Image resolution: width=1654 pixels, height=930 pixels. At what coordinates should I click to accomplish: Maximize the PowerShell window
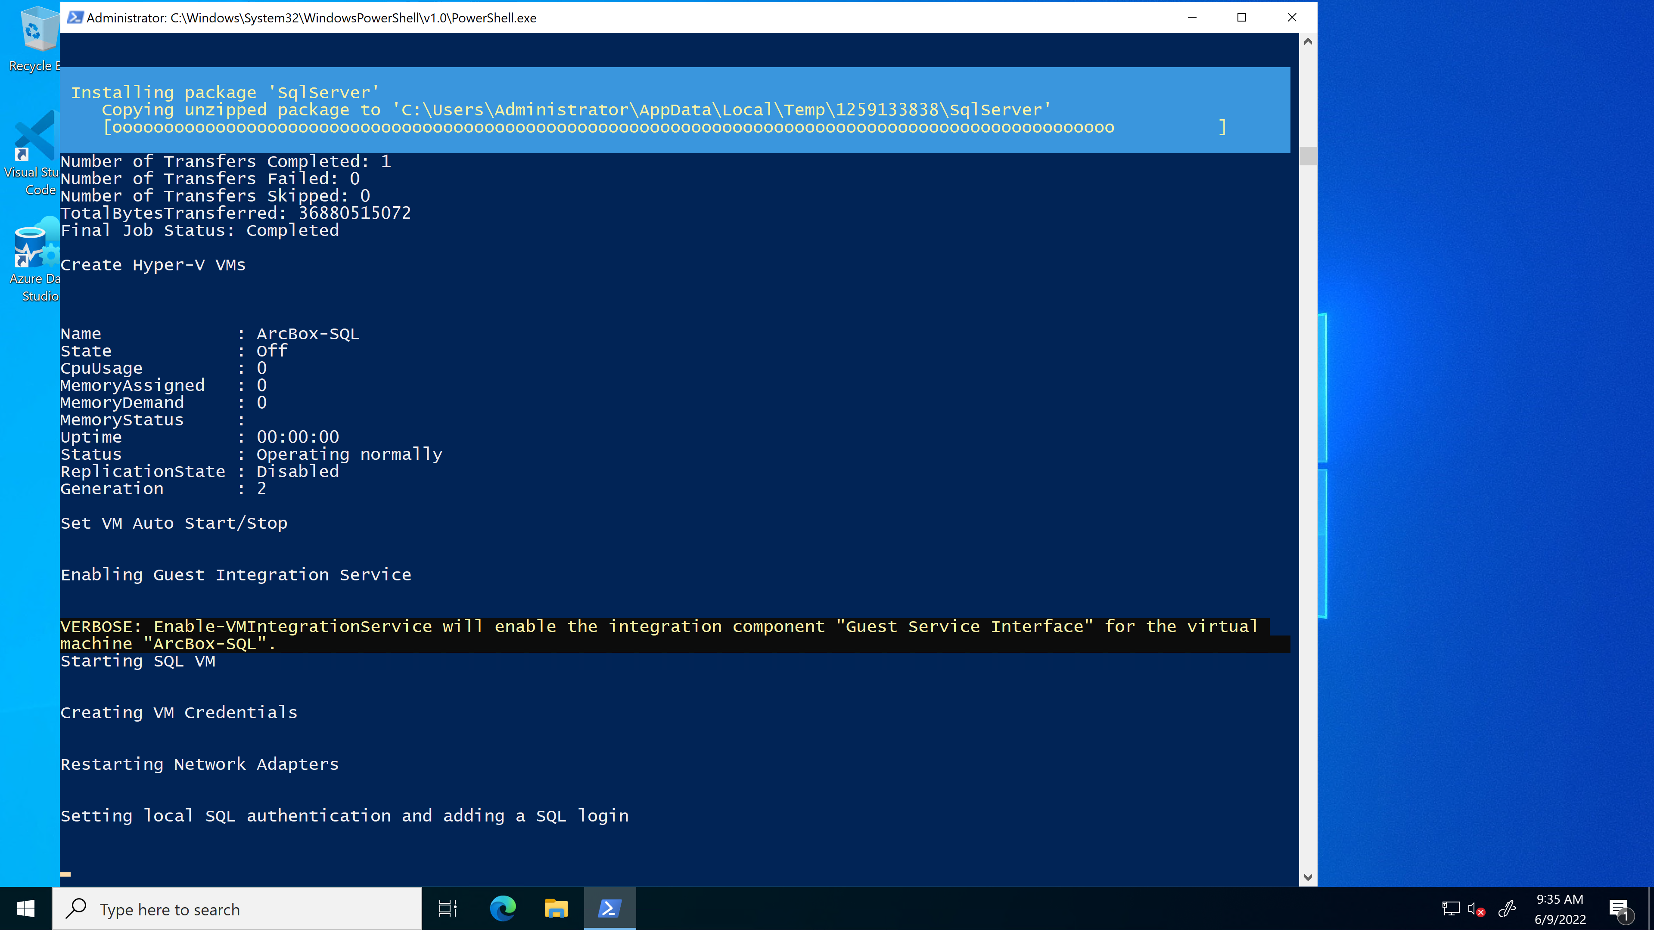1242,17
